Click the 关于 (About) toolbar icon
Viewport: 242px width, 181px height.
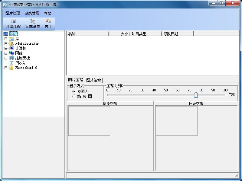(48, 21)
